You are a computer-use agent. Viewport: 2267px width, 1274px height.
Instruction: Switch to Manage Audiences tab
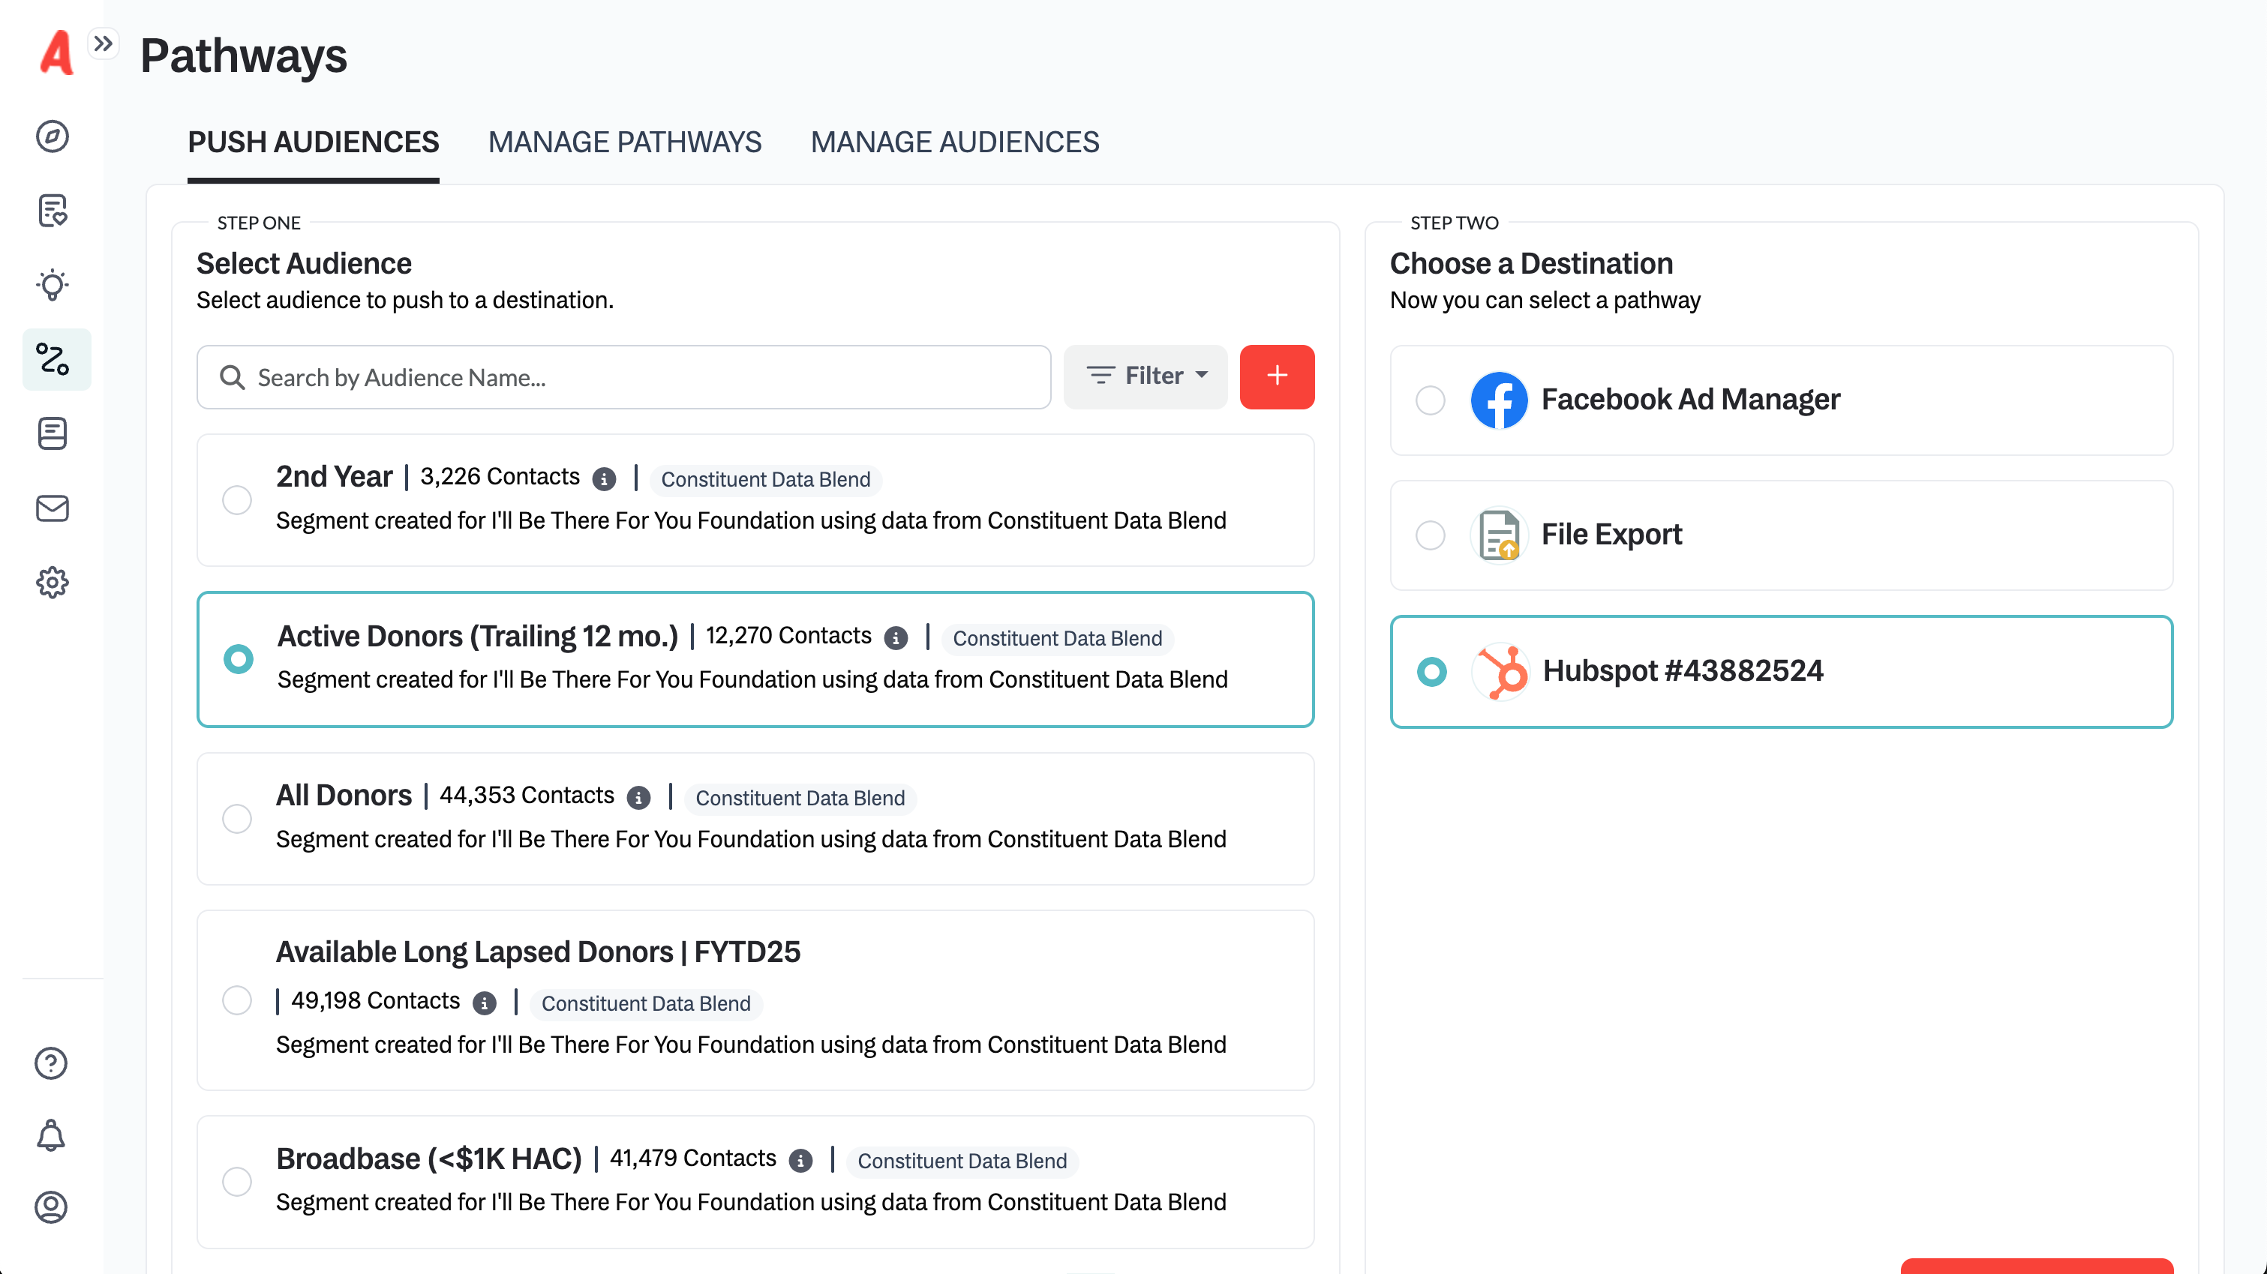coord(955,142)
